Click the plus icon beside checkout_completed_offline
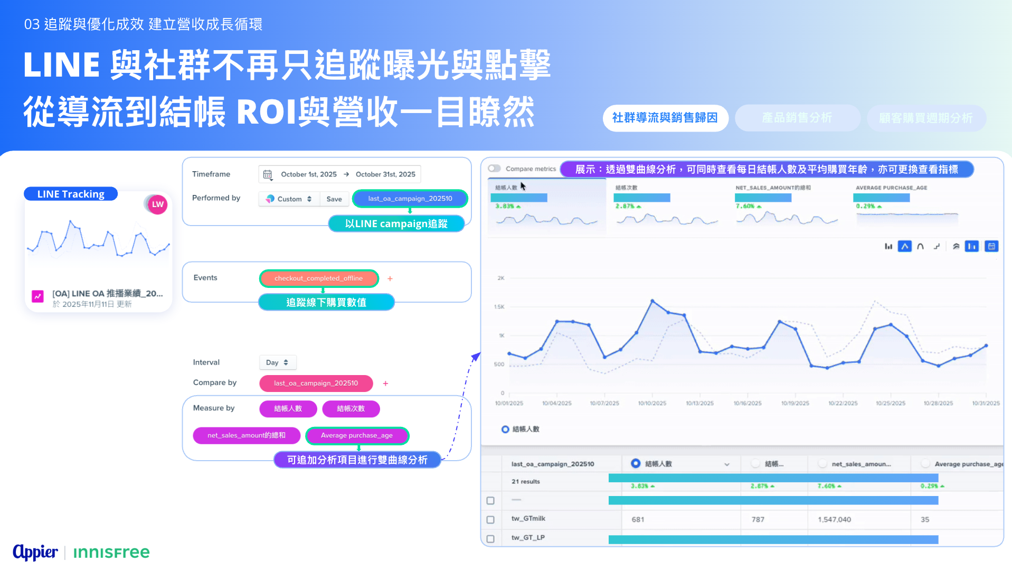 coord(390,278)
